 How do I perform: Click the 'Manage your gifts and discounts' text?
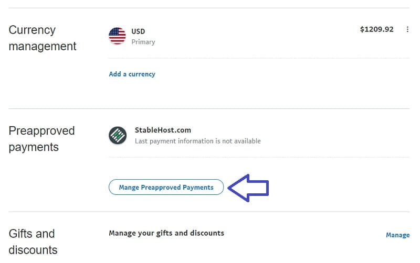166,233
